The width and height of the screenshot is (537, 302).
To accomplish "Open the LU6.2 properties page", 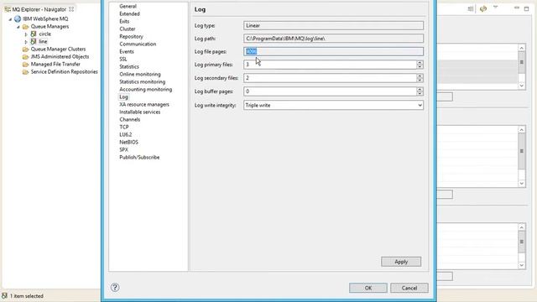I will (125, 134).
